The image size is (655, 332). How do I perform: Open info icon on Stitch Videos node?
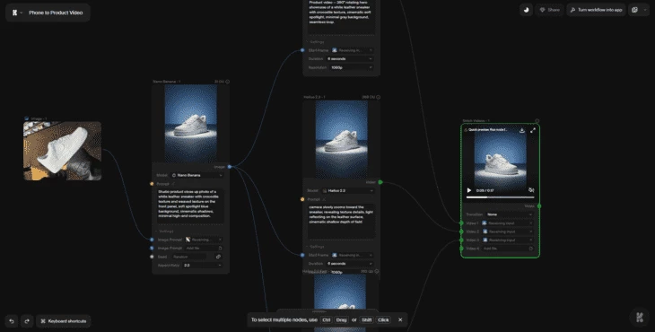coord(537,121)
